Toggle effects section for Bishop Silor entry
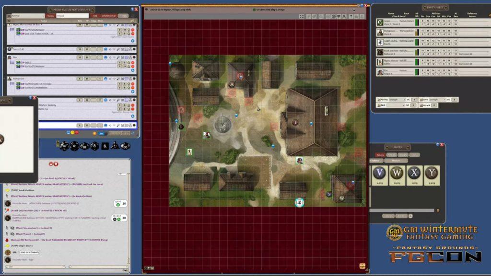491x276 pixels. click(127, 79)
